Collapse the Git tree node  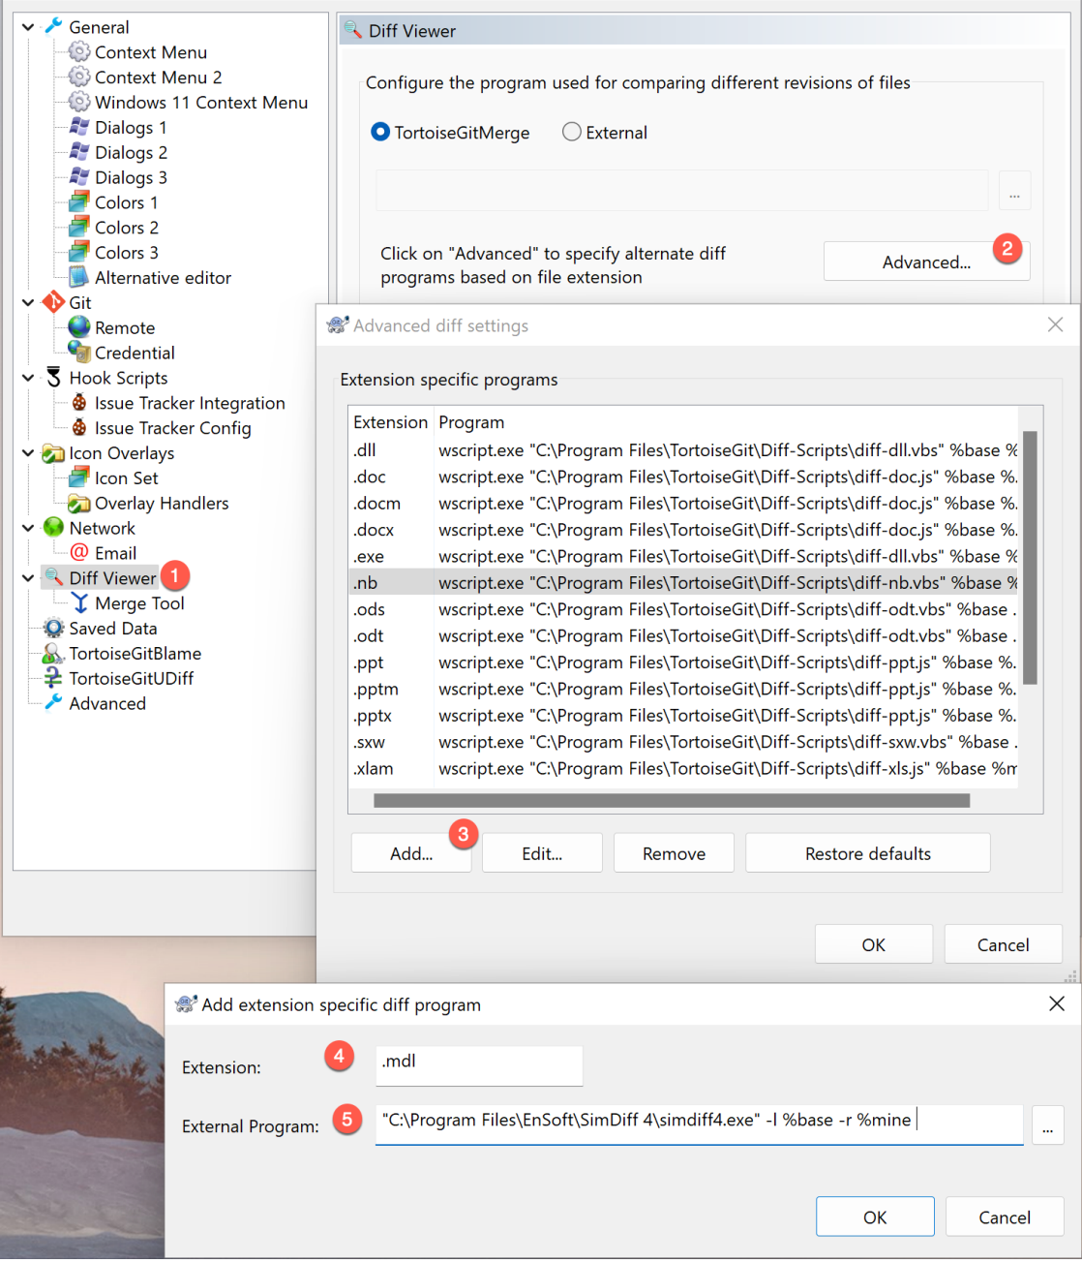[x=28, y=302]
